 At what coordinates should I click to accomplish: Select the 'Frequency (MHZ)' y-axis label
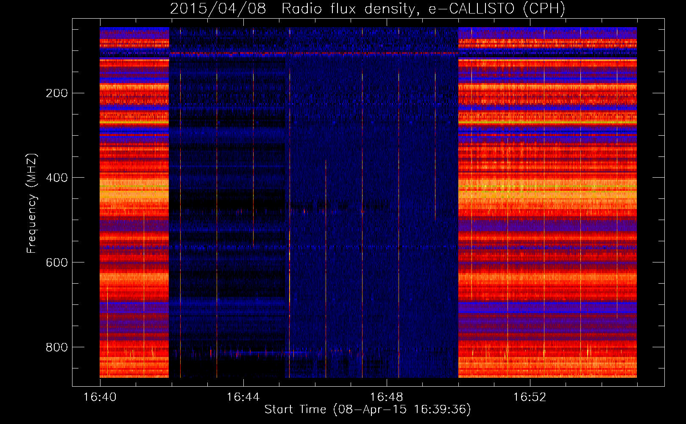[32, 204]
